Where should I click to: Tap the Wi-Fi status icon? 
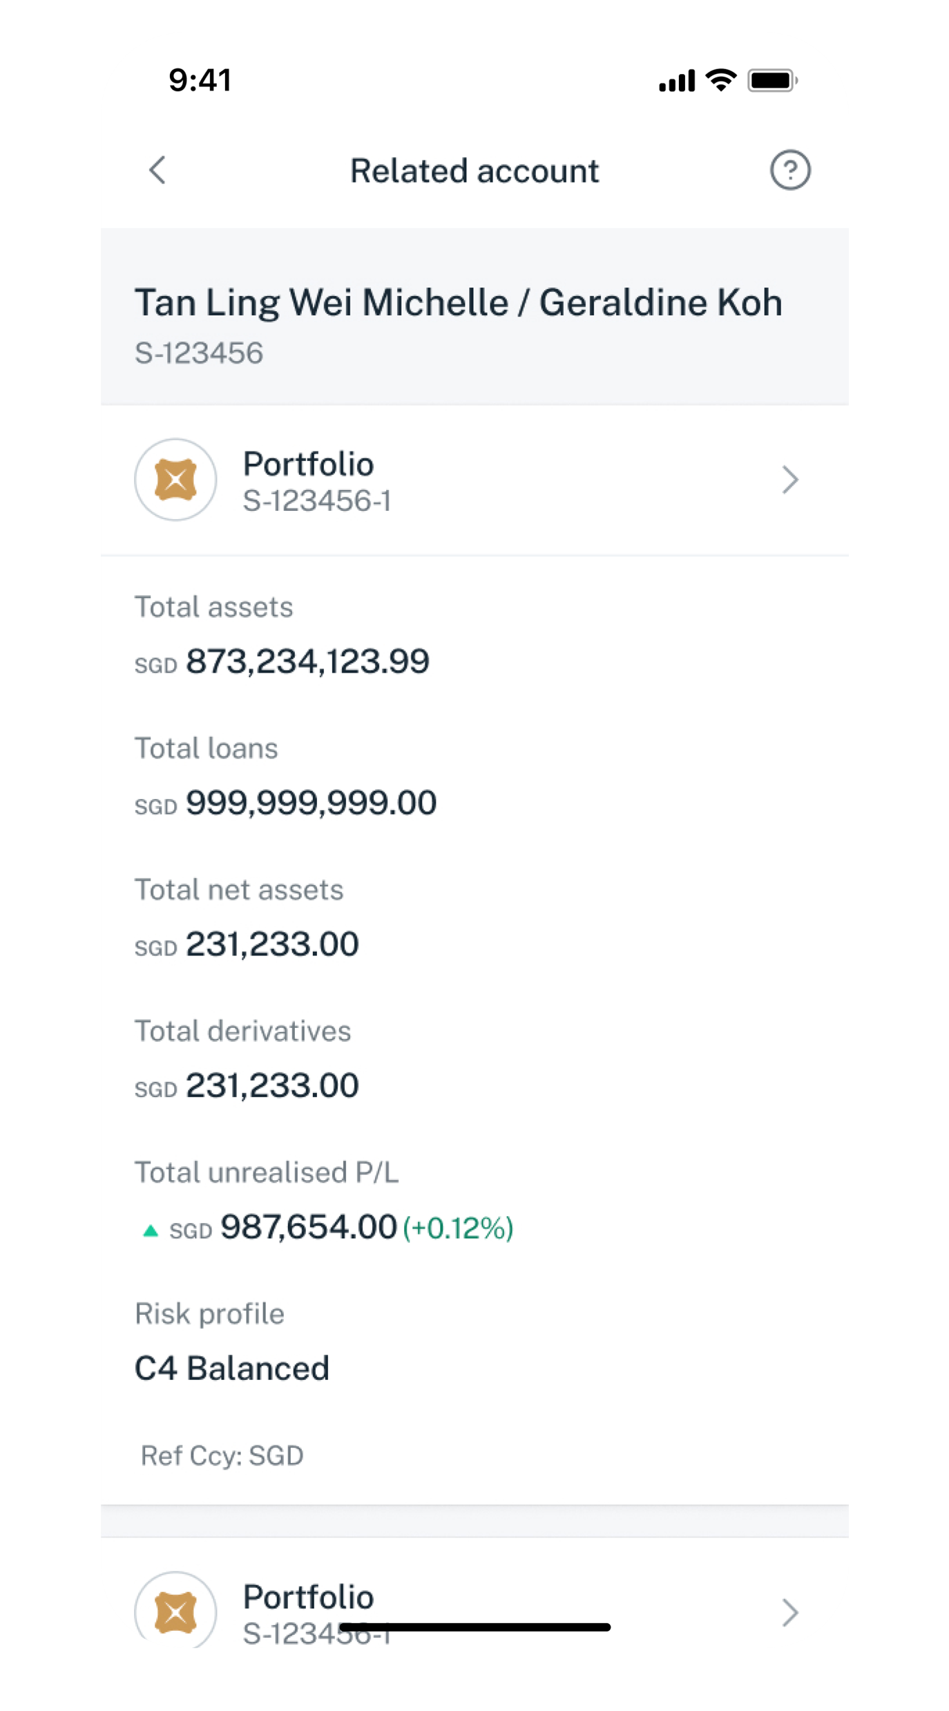(x=721, y=80)
